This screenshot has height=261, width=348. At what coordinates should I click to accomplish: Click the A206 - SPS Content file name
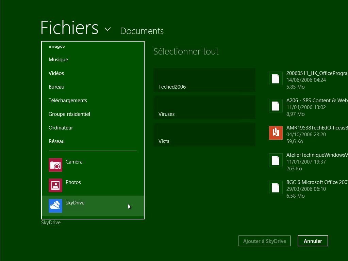click(x=317, y=101)
